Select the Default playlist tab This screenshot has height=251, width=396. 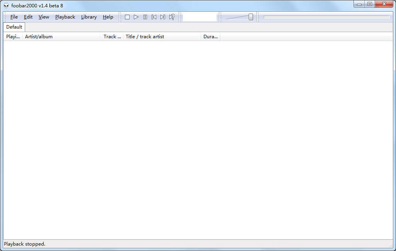click(x=14, y=27)
